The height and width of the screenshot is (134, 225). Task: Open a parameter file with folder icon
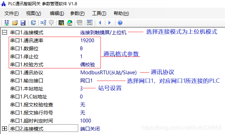(15, 23)
